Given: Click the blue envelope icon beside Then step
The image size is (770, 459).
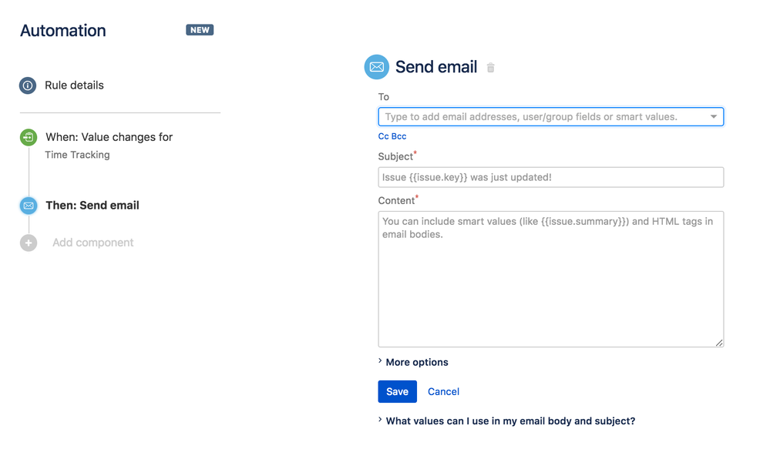Looking at the screenshot, I should [28, 206].
